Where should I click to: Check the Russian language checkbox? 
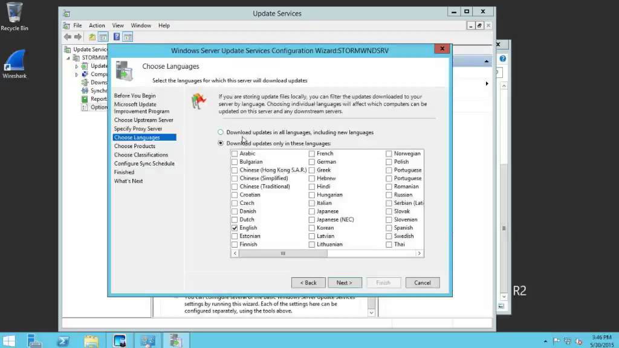[x=389, y=195]
